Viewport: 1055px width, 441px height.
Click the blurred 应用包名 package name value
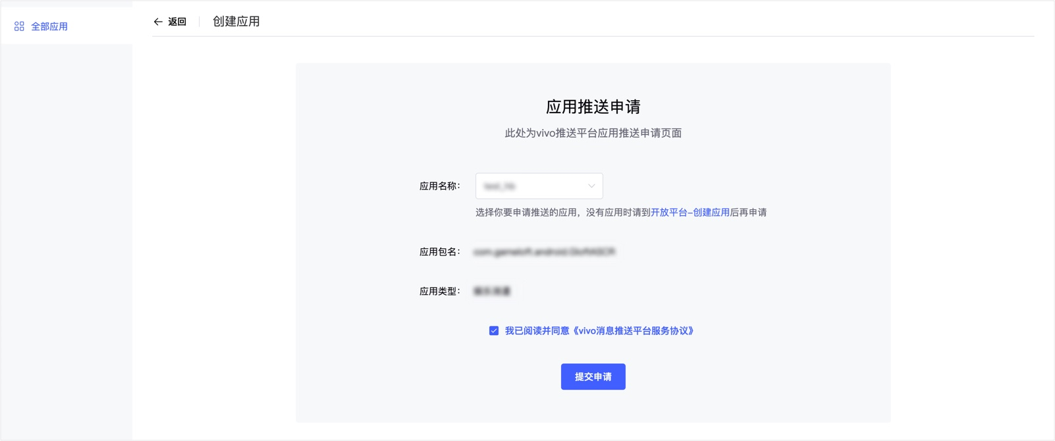coord(544,252)
